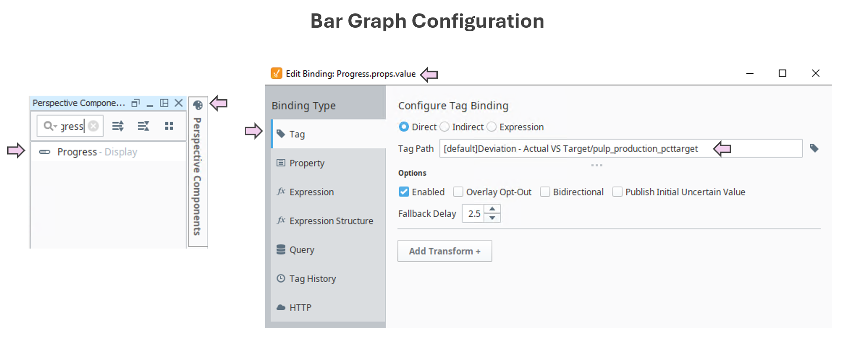
Task: Open search options magnifier dropdown
Action: pyautogui.click(x=50, y=126)
